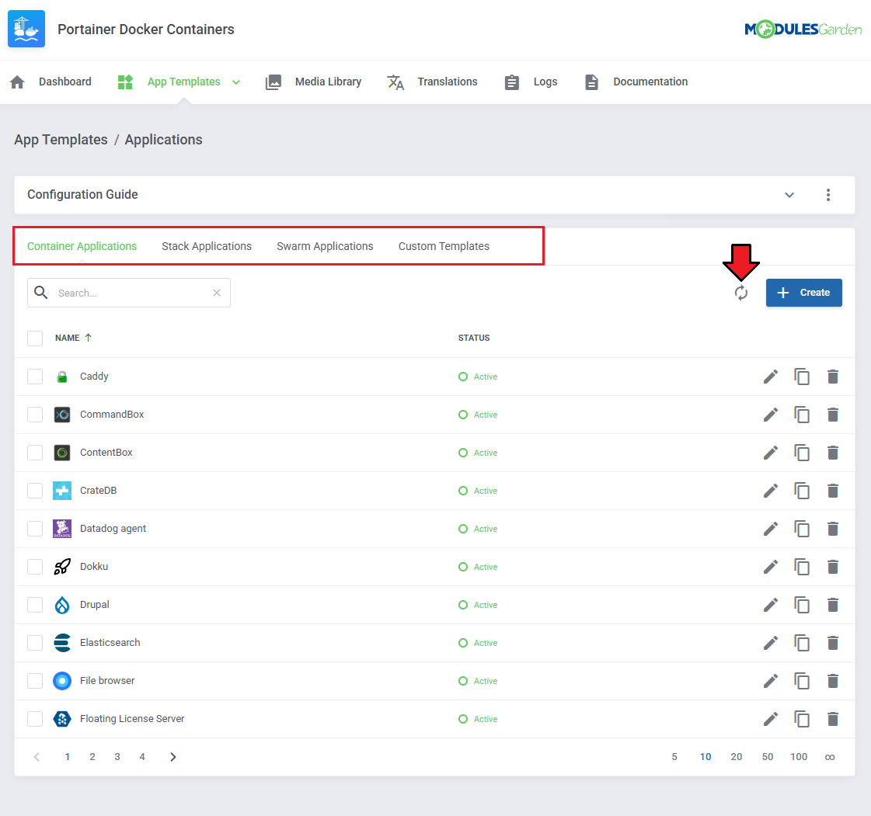871x816 pixels.
Task: Check the Drupal row checkbox
Action: tap(35, 605)
